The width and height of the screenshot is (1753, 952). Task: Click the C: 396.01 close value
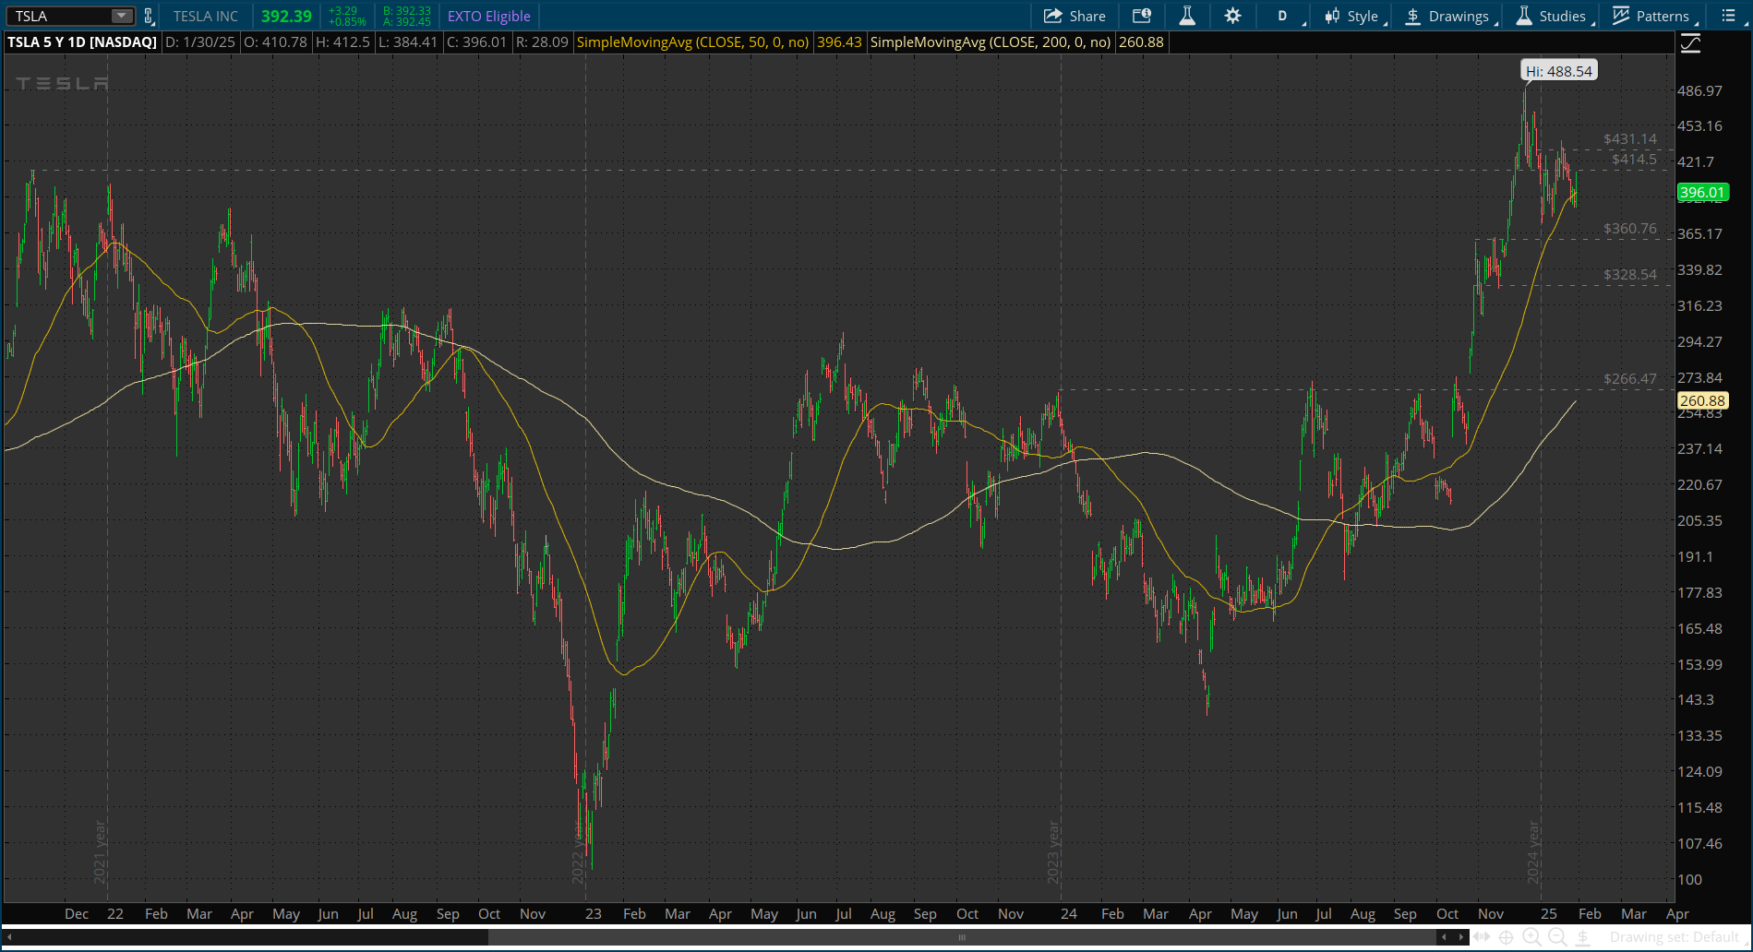[x=476, y=42]
